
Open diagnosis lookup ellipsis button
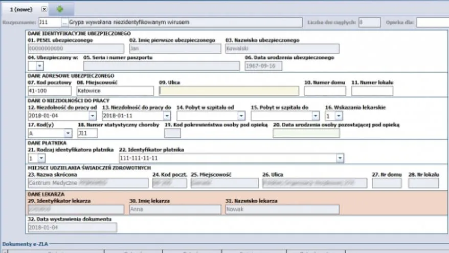tap(65, 23)
